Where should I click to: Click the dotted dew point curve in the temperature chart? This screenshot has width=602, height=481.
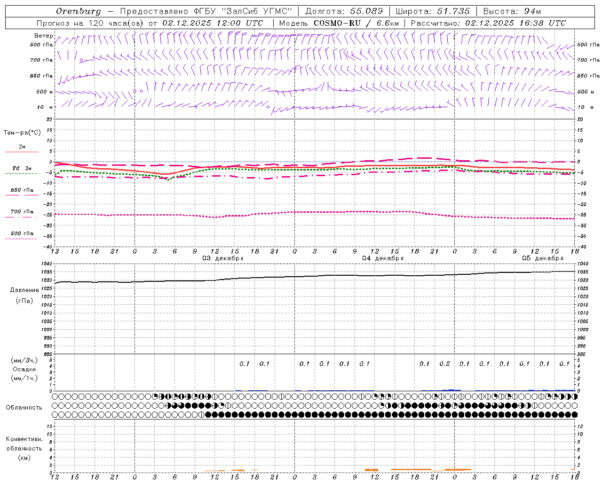315,169
